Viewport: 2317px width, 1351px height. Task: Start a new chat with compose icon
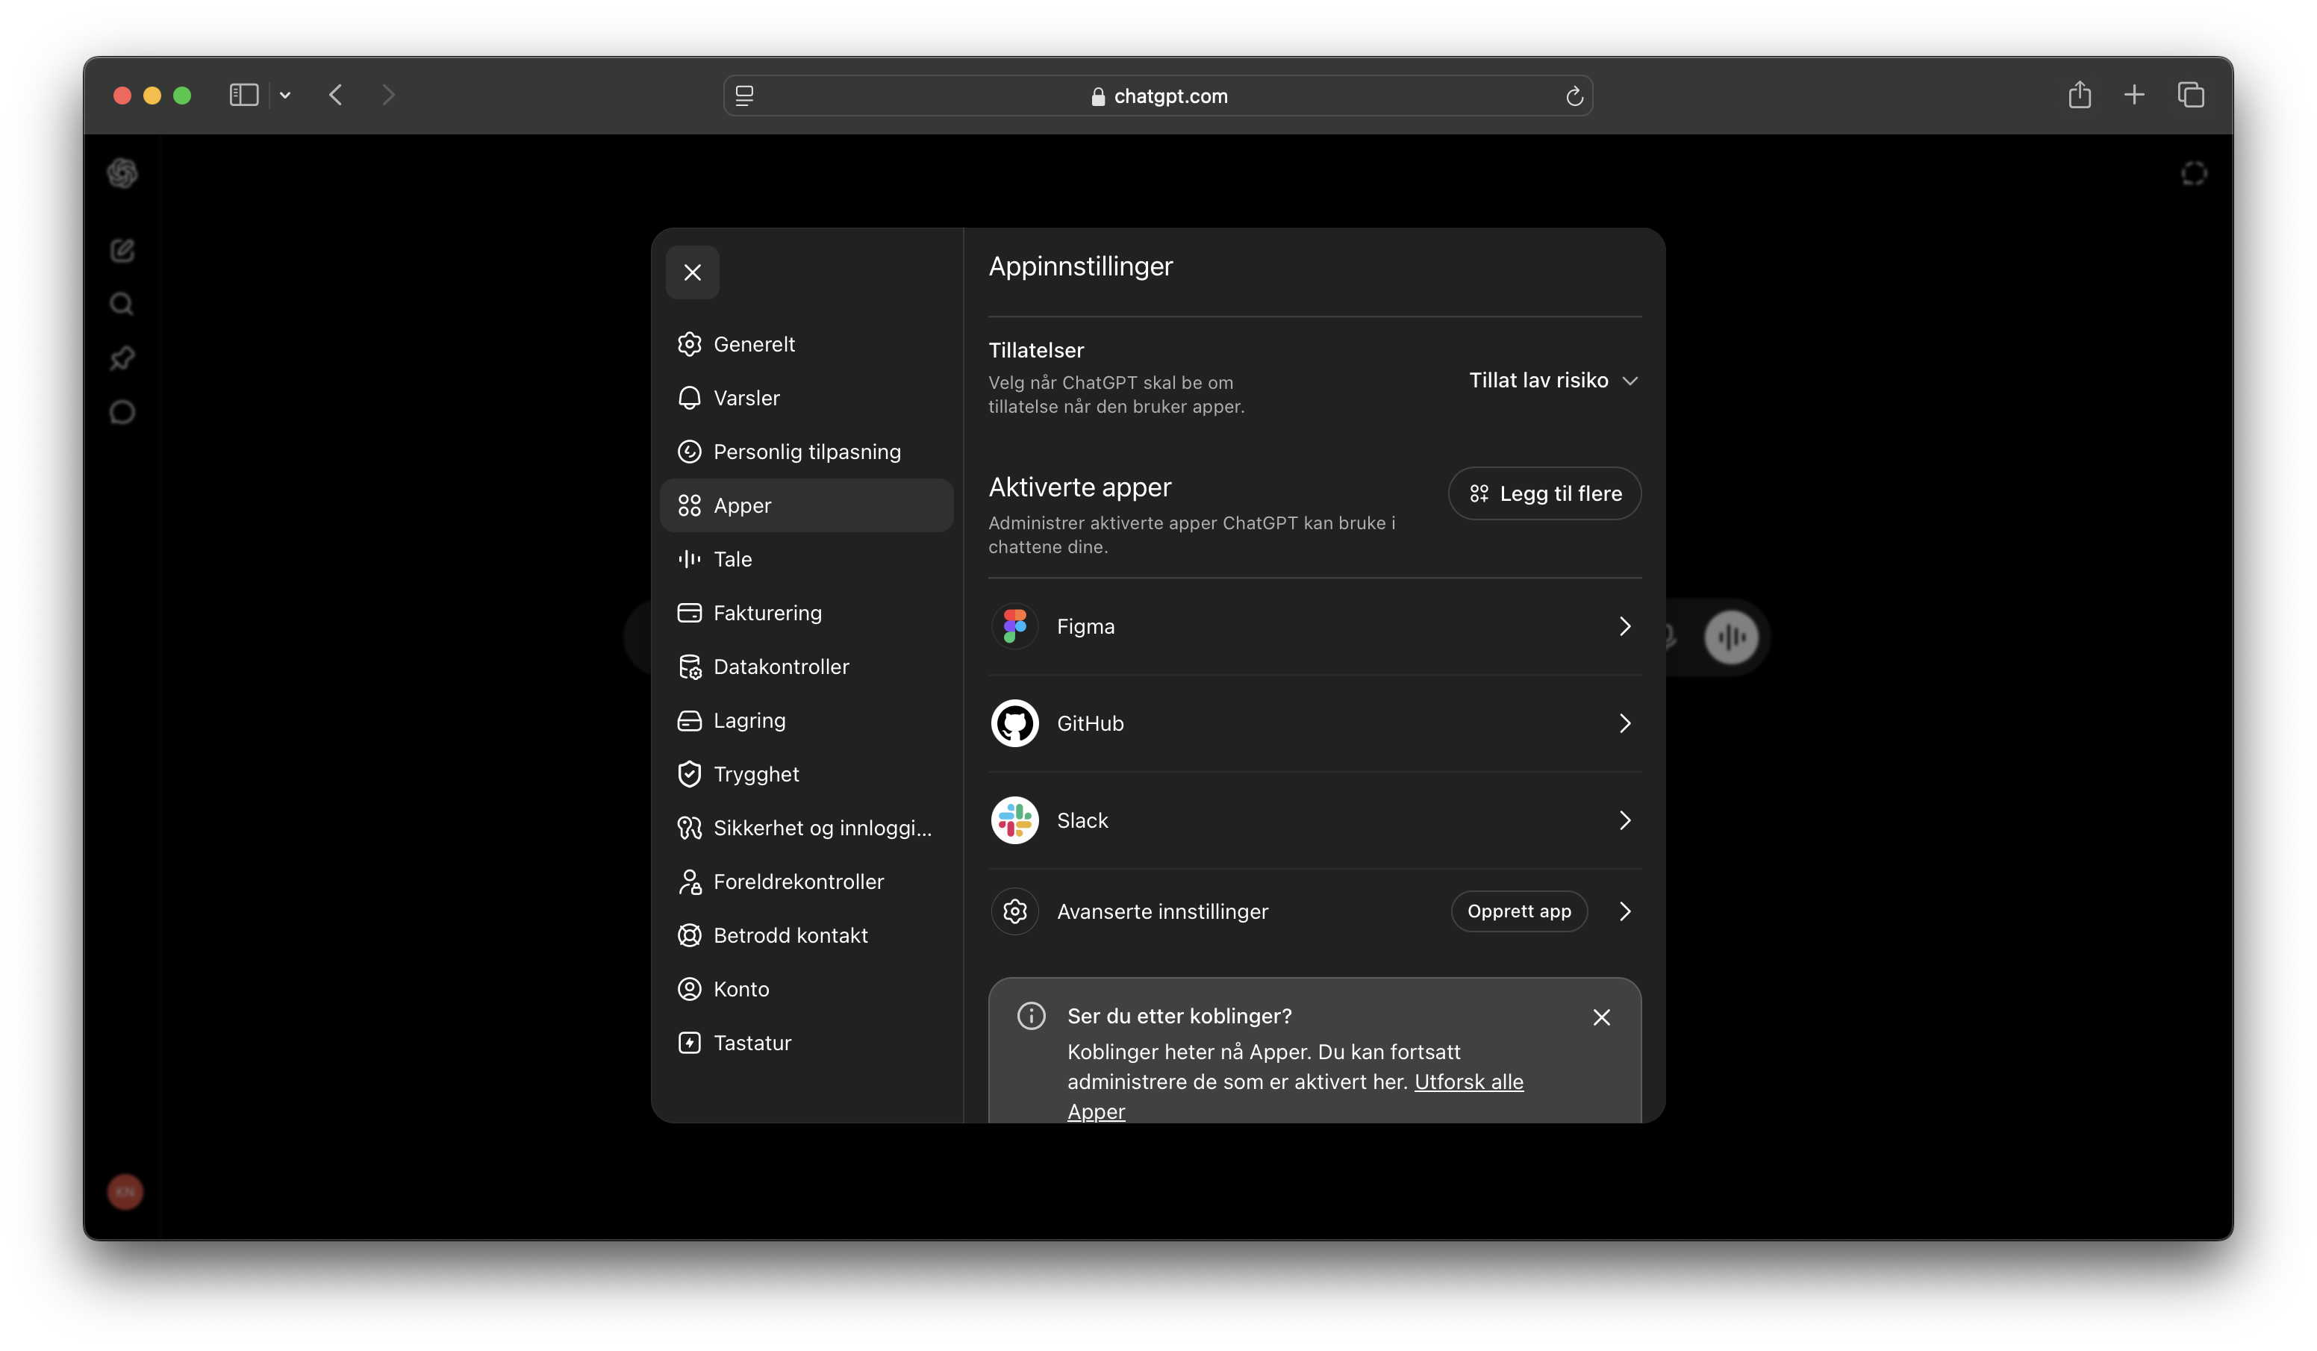[122, 250]
